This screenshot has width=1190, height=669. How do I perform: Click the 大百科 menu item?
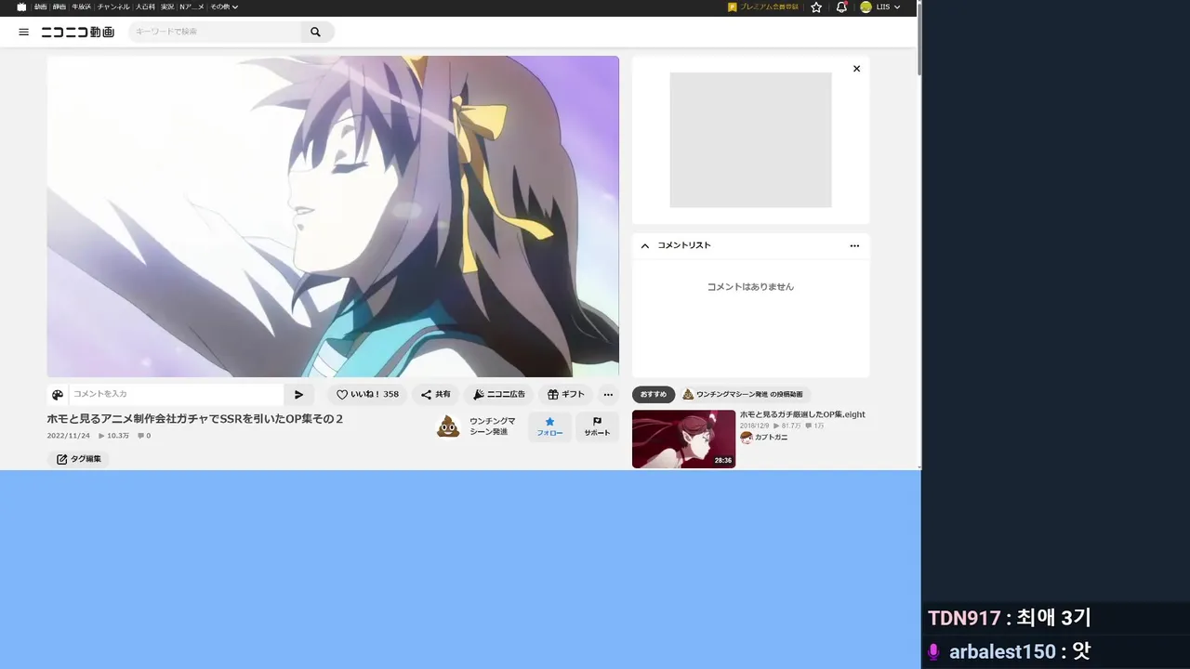[x=145, y=7]
